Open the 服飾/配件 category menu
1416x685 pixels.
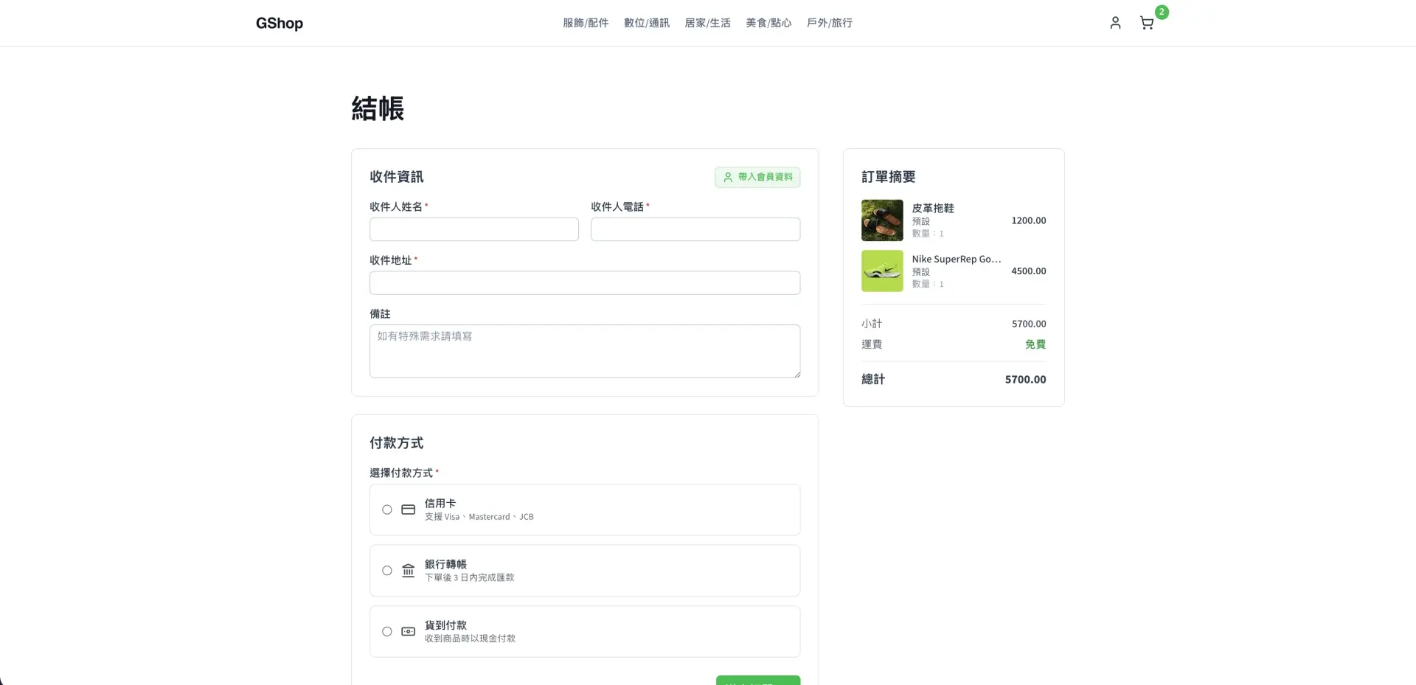tap(586, 23)
